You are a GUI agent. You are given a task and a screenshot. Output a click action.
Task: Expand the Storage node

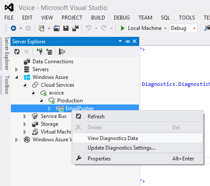(x=25, y=124)
